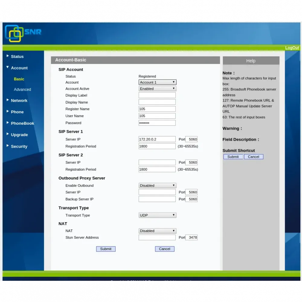Click Outbound Proxy Server IP field
Viewport: 302px width, 302px height.
point(157,192)
